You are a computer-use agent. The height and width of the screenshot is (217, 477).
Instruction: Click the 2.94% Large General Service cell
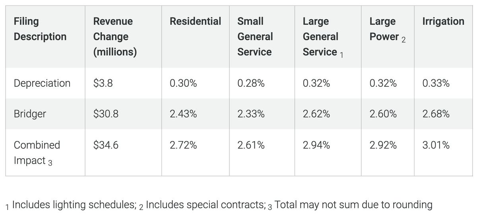[316, 145]
